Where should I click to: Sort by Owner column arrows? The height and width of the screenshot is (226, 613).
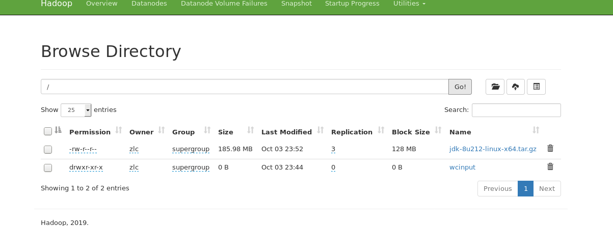[x=162, y=131]
